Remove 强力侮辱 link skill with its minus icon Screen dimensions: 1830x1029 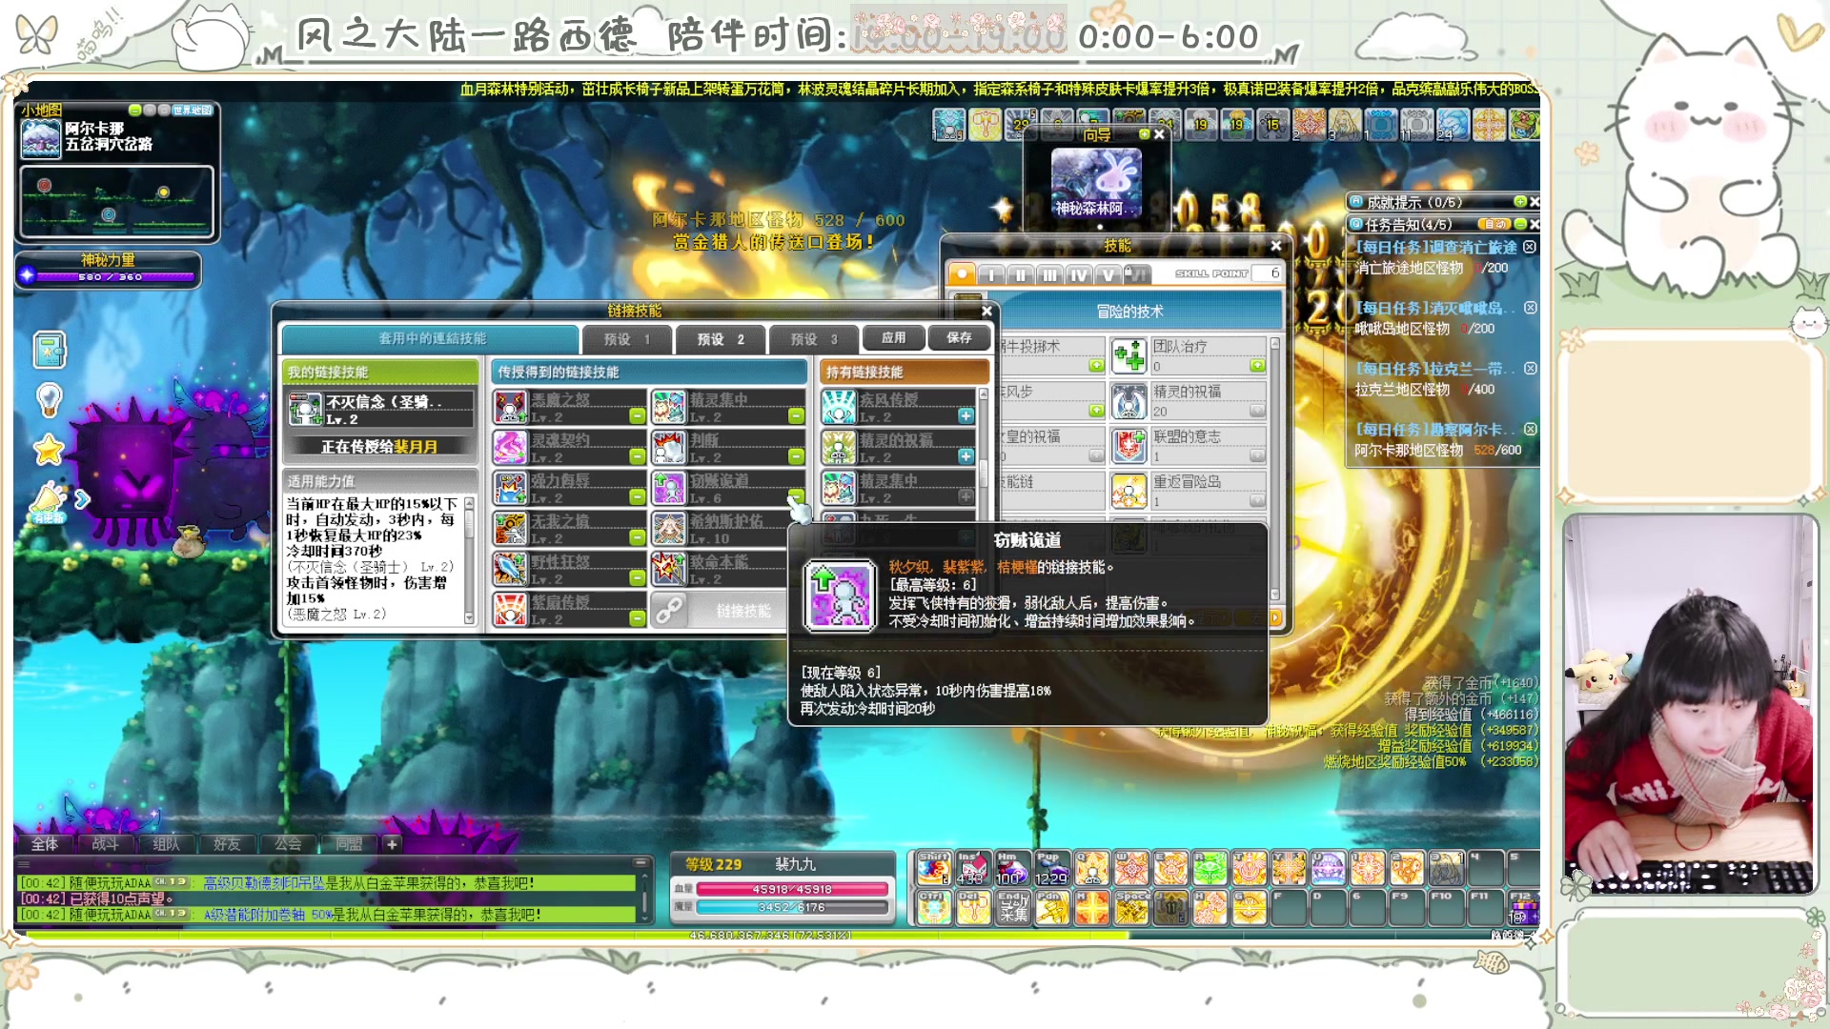(x=637, y=497)
